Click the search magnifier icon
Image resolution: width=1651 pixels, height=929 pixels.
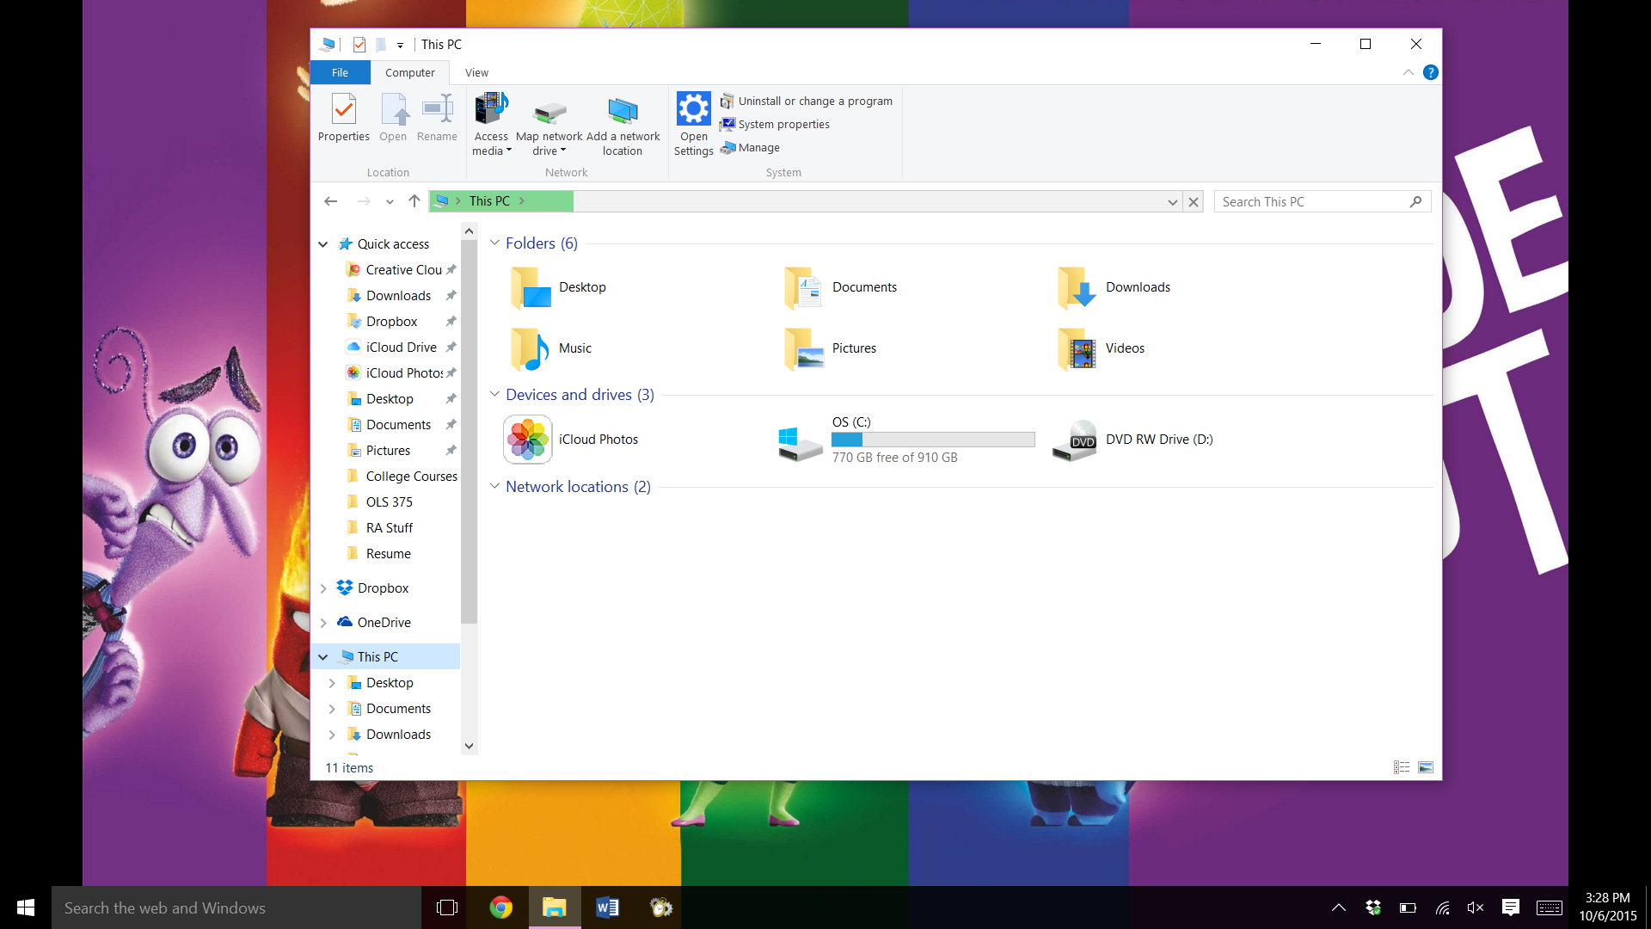point(1415,201)
